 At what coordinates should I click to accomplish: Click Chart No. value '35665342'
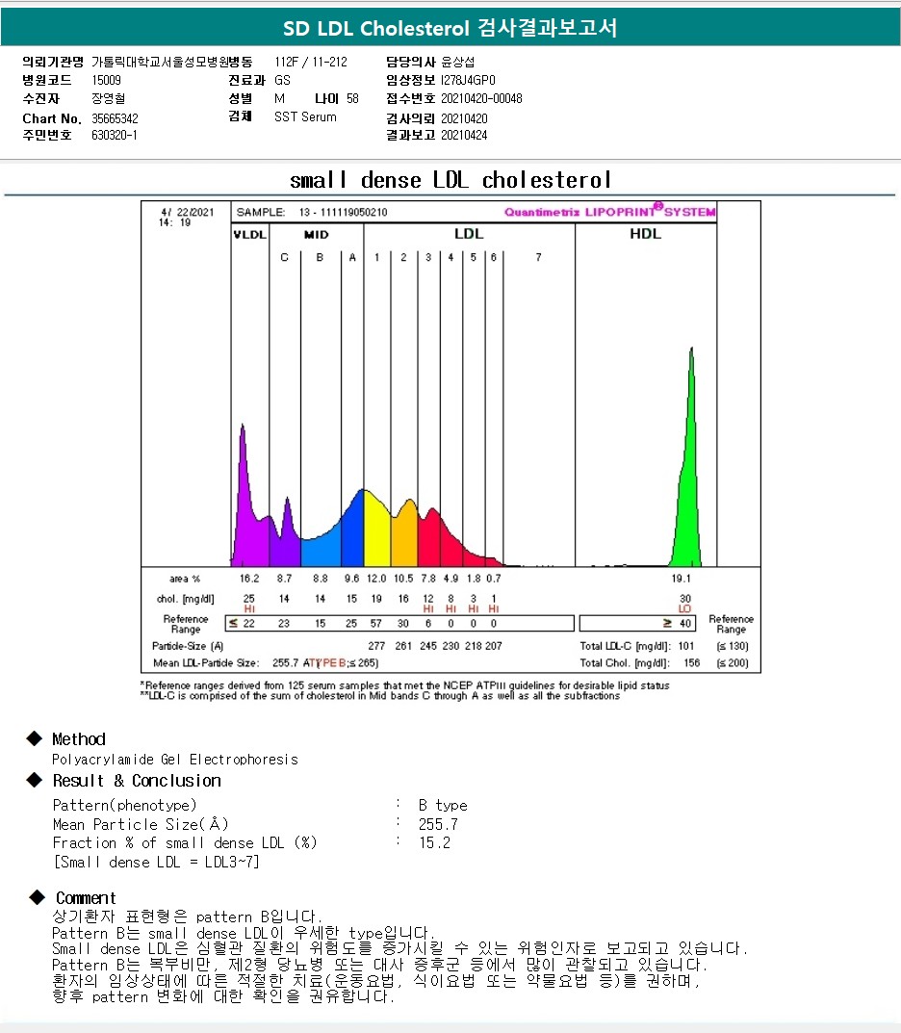115,118
